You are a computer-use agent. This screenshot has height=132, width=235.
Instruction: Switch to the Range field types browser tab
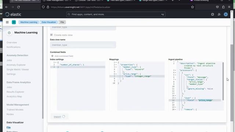[x=153, y=1]
